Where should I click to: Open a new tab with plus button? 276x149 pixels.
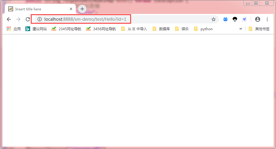click(x=82, y=9)
